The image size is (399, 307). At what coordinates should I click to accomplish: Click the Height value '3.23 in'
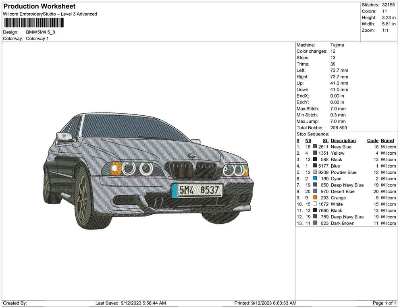389,18
